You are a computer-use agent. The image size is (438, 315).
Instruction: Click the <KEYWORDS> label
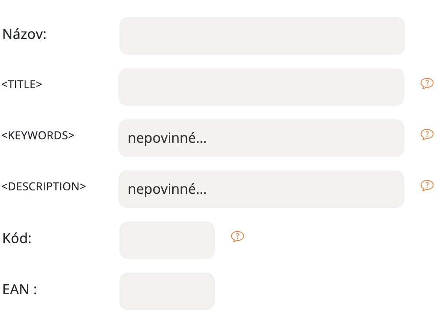(x=39, y=135)
